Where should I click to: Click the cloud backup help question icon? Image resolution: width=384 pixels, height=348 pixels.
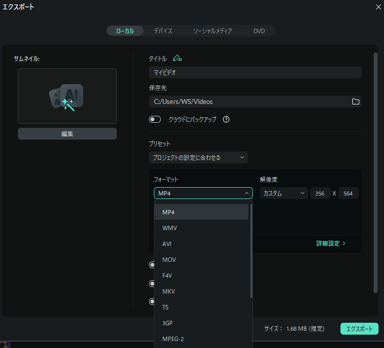226,119
